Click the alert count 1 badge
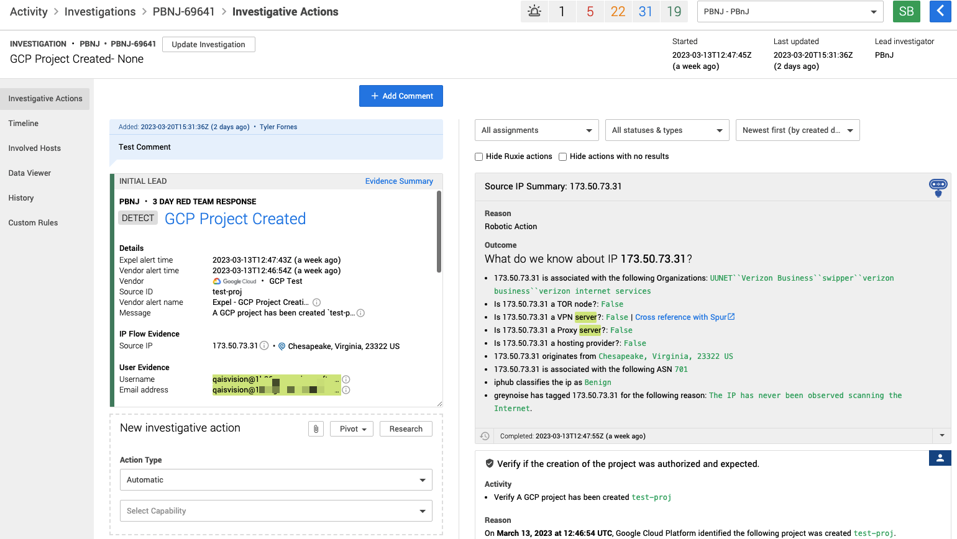 (562, 11)
